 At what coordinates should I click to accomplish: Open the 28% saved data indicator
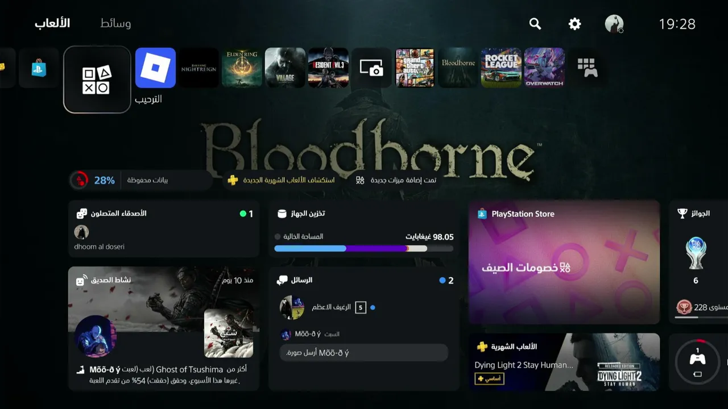pos(140,180)
